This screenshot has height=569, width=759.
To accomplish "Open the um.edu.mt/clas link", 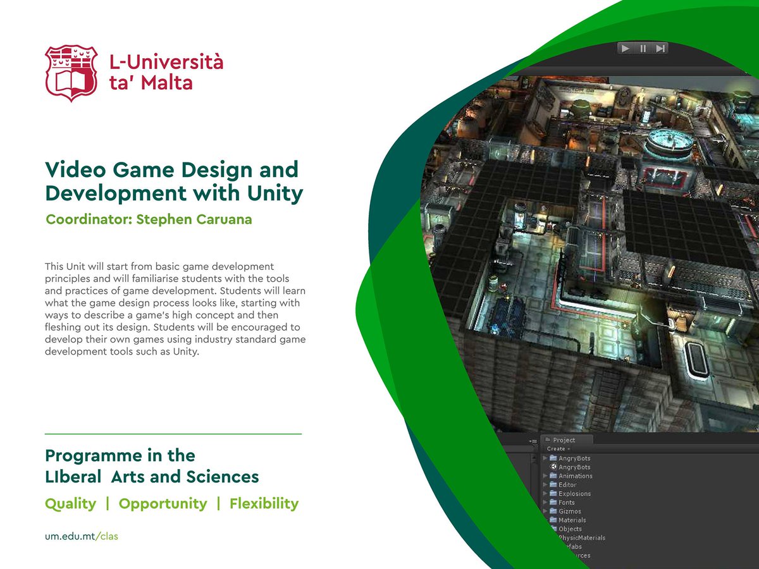I will 82,536.
